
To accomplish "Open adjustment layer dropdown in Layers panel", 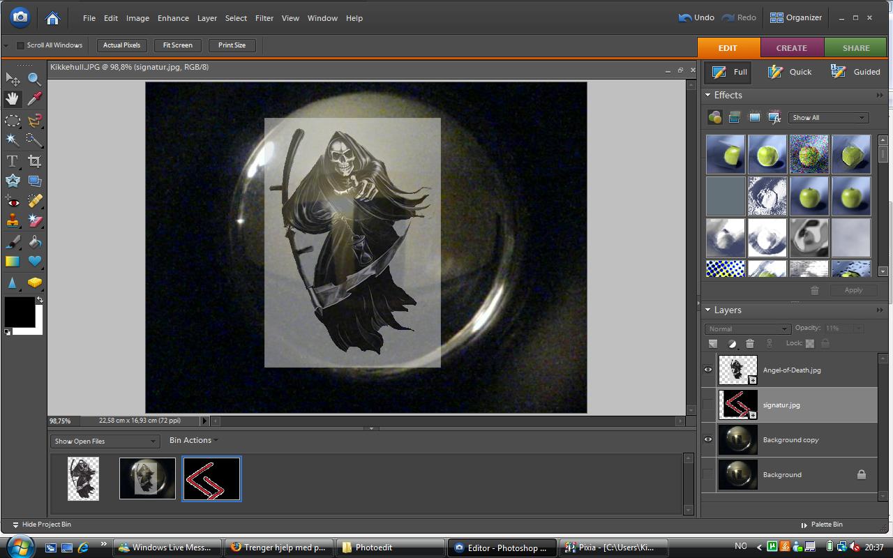I will click(732, 343).
